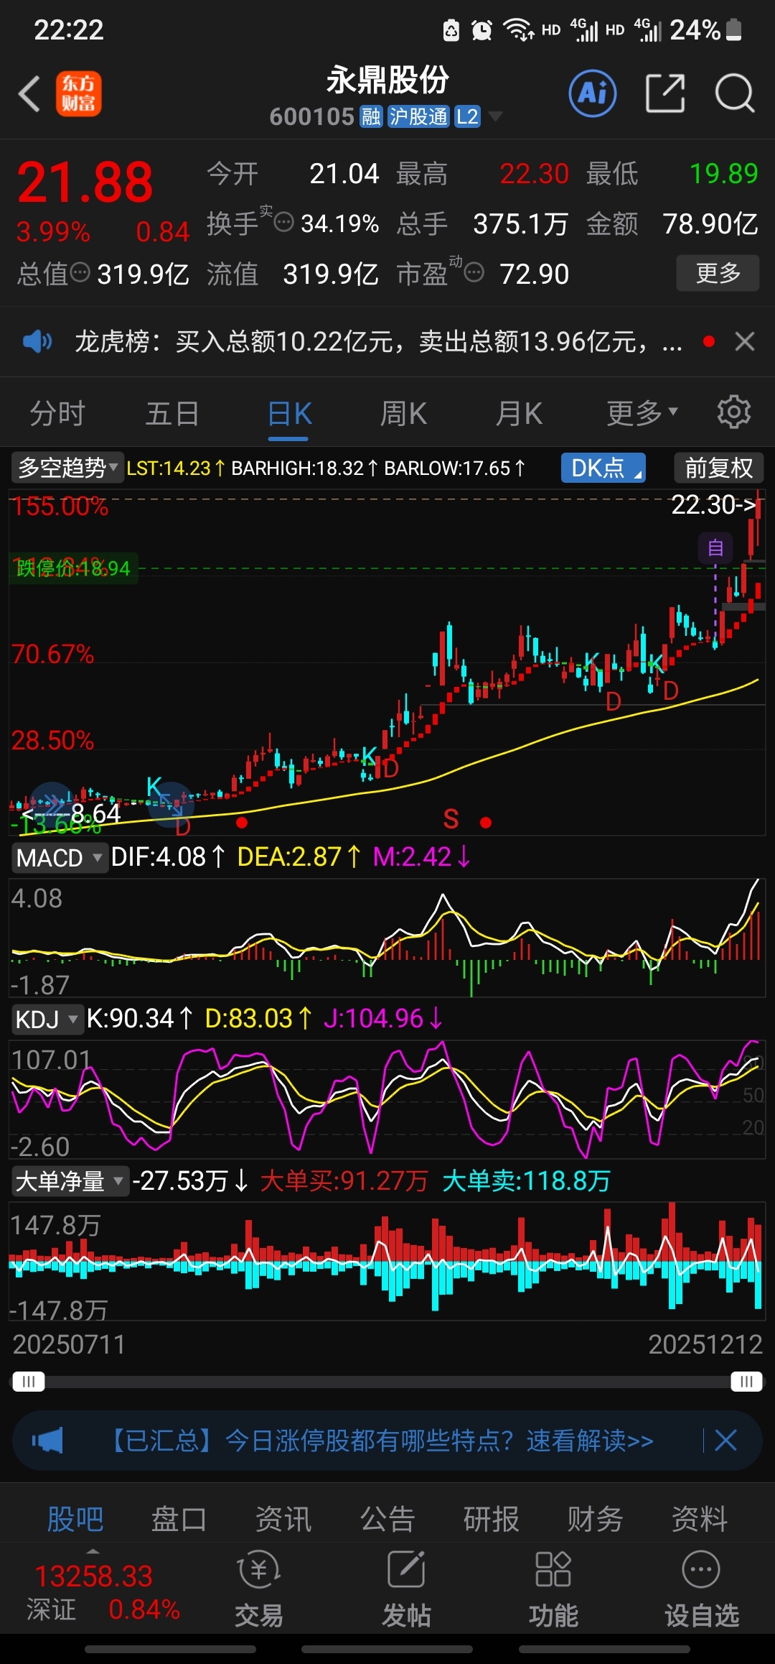Go back with the left arrow icon
This screenshot has width=775, height=1664.
tap(29, 94)
